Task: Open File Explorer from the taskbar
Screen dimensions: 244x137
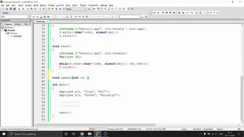Action: (90, 134)
